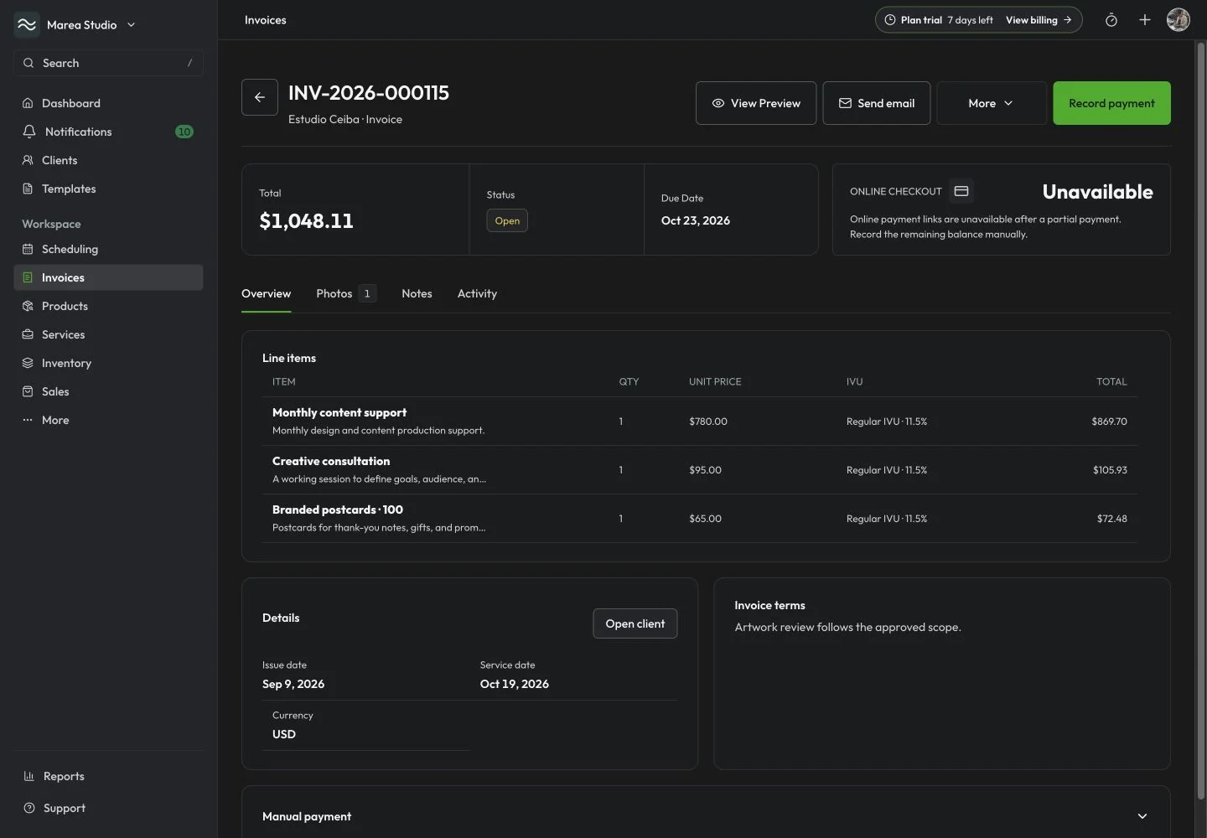The image size is (1207, 838).
Task: Click the page vertical scrollbar
Action: pyautogui.click(x=1200, y=419)
